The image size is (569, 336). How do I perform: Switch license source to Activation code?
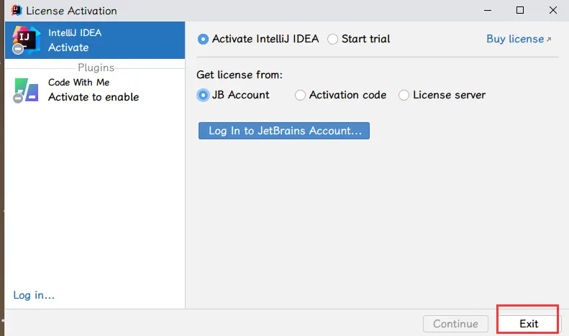coord(300,95)
